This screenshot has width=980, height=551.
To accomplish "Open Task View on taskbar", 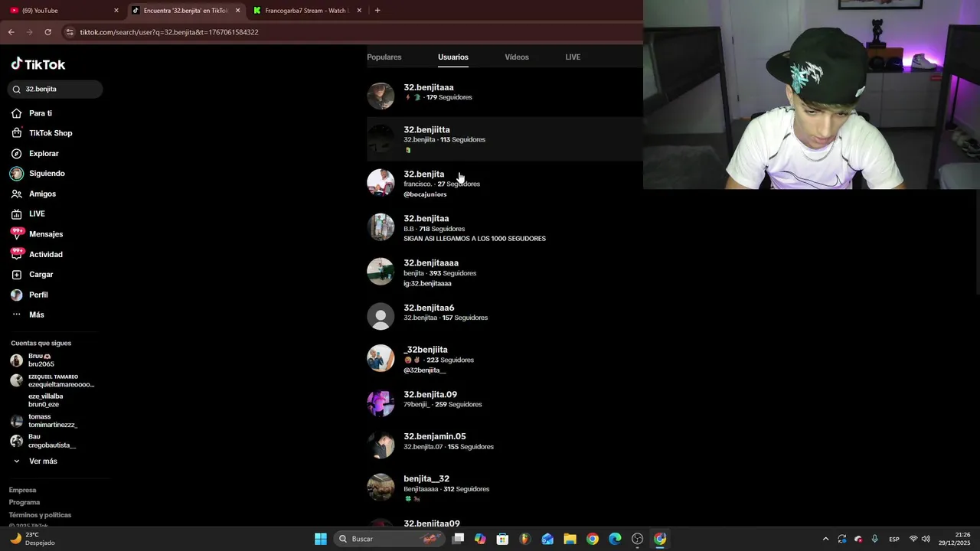I will coord(458,539).
